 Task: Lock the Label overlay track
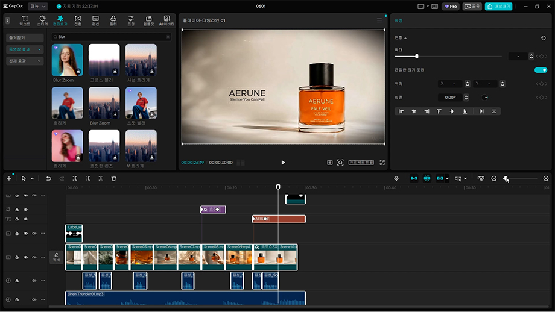pyautogui.click(x=17, y=234)
